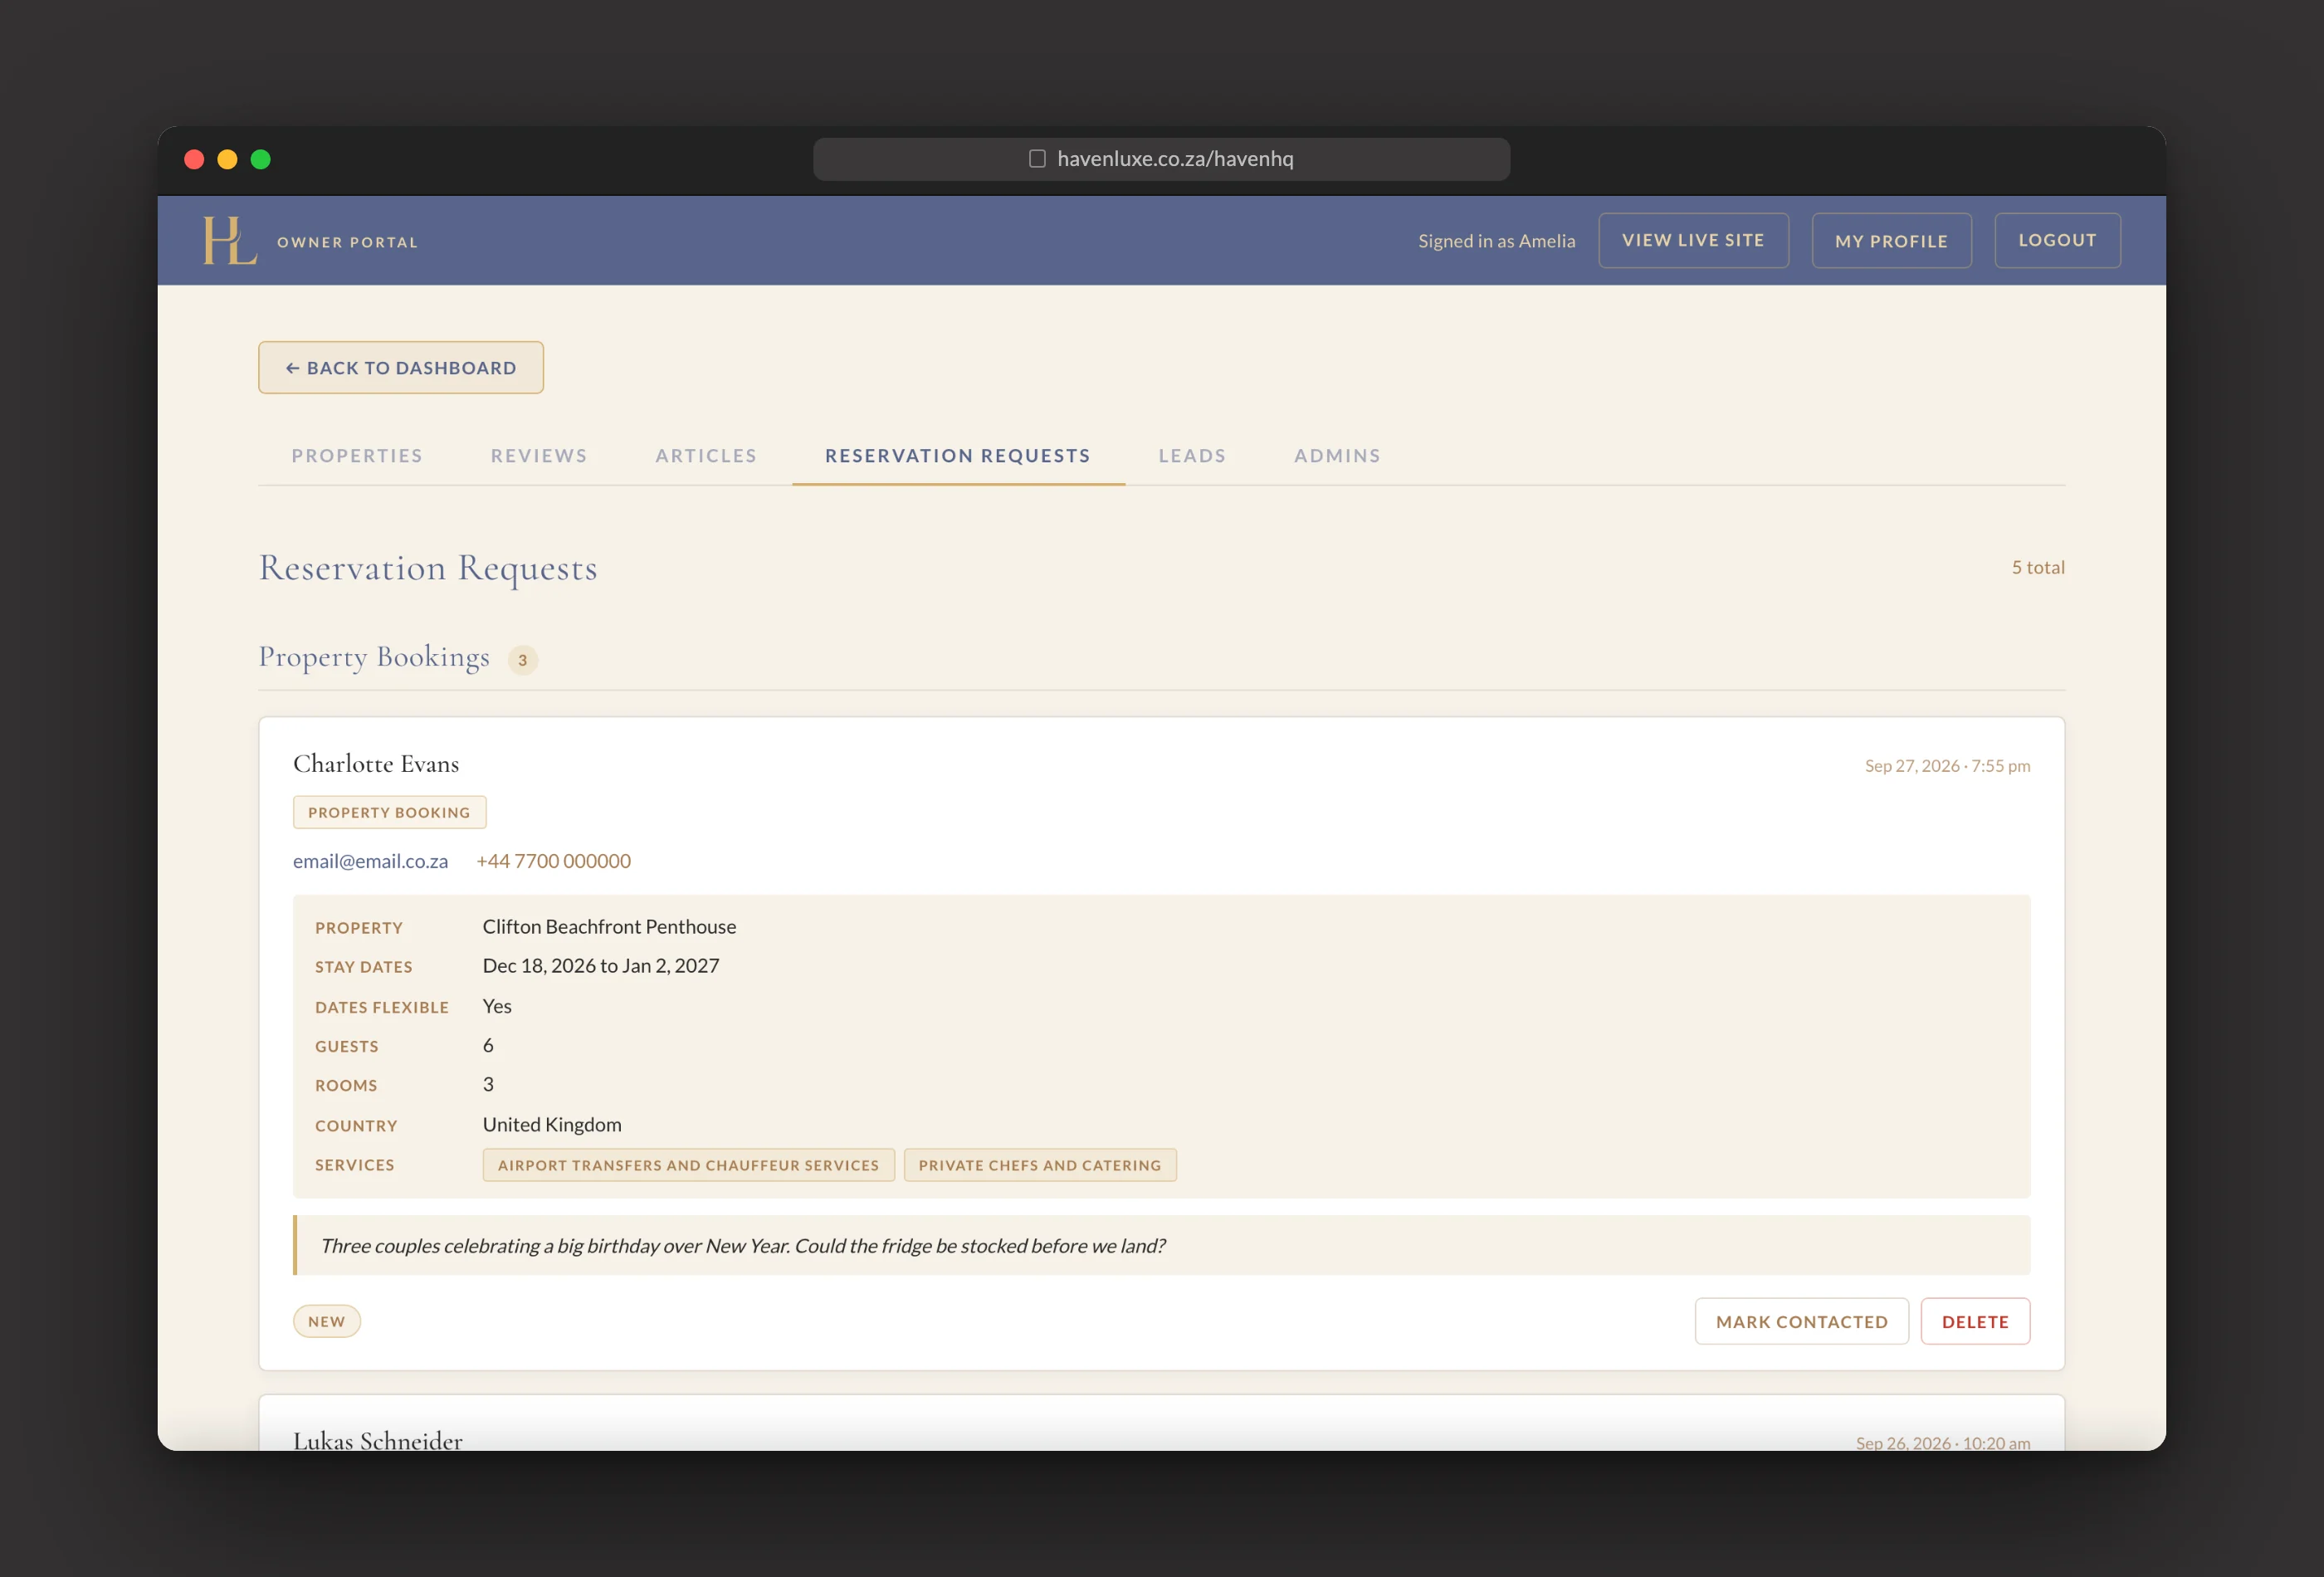The width and height of the screenshot is (2324, 1577).
Task: Click the Dates Flexible value Yes
Action: (x=497, y=1007)
